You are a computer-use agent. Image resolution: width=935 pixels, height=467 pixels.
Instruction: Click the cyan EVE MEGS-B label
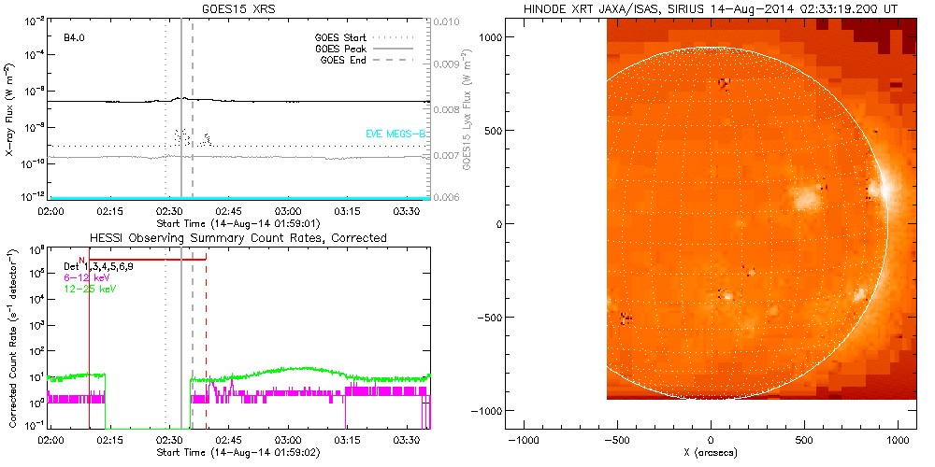(396, 134)
